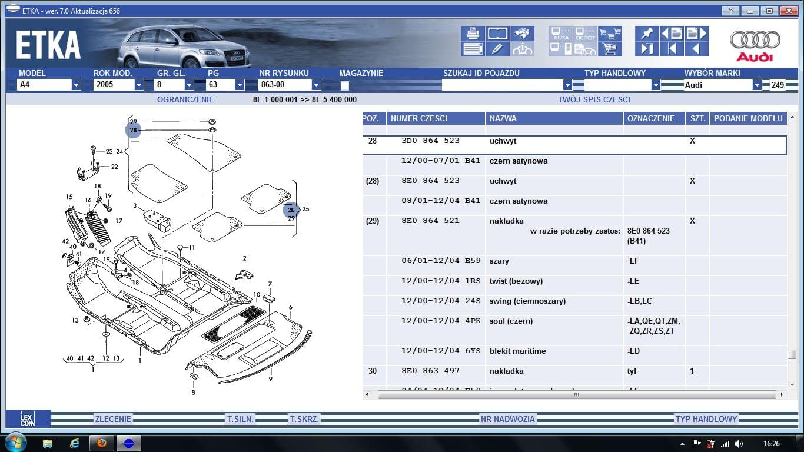
Task: Open the ELSA link icon
Action: click(x=560, y=34)
